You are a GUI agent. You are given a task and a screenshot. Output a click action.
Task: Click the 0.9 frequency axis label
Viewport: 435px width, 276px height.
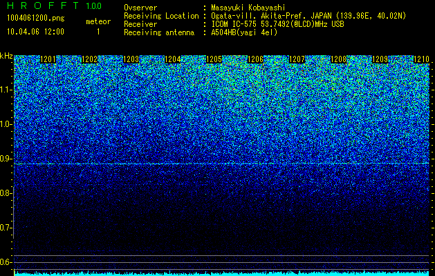pos(6,159)
